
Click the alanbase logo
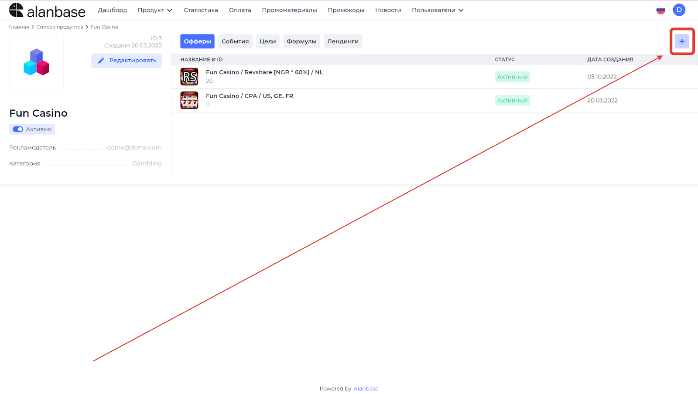point(47,10)
